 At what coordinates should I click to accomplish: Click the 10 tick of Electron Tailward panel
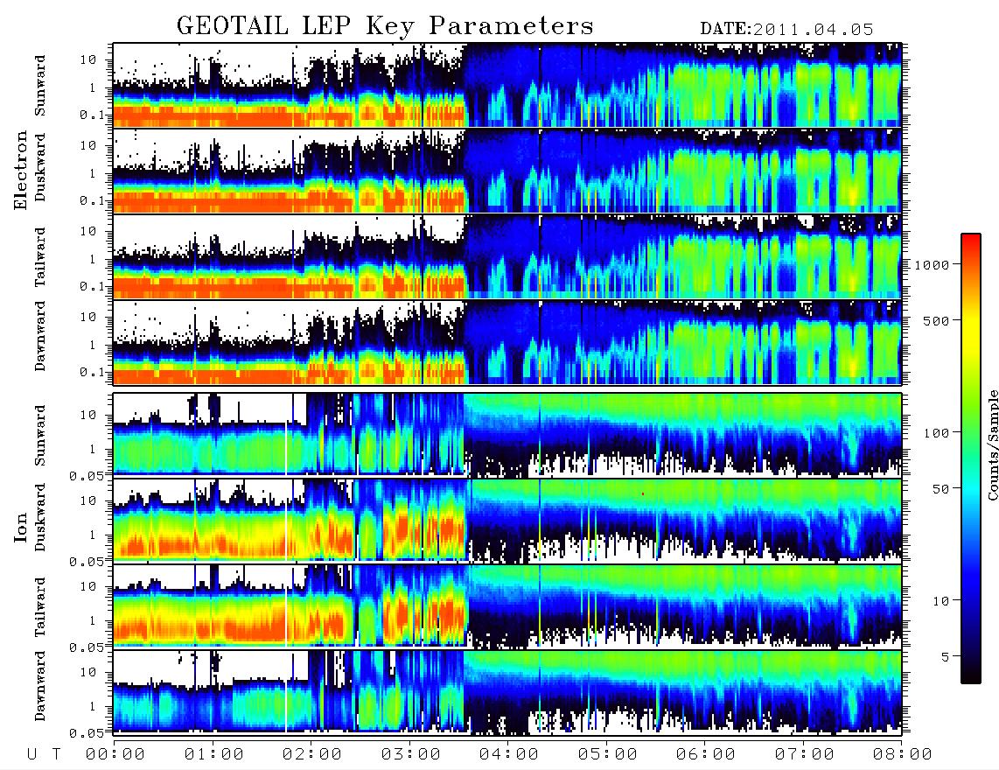[88, 231]
